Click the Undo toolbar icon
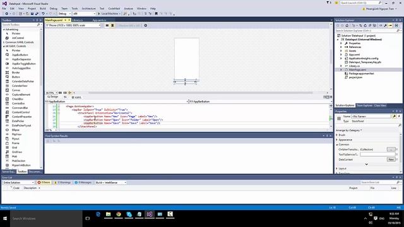 click(x=43, y=14)
